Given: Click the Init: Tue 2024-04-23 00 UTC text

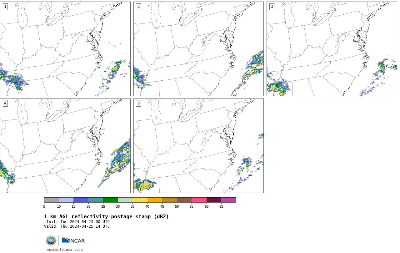Looking at the screenshot, I should click(78, 222).
